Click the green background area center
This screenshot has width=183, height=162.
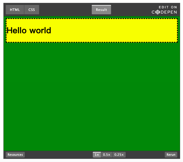coord(91,96)
